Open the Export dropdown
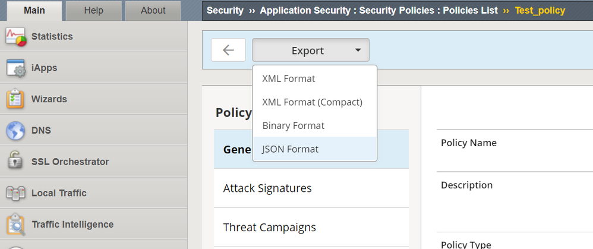This screenshot has height=249, width=593. 311,51
